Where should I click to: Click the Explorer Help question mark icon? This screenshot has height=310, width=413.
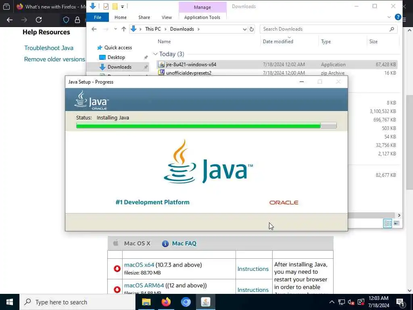[398, 17]
